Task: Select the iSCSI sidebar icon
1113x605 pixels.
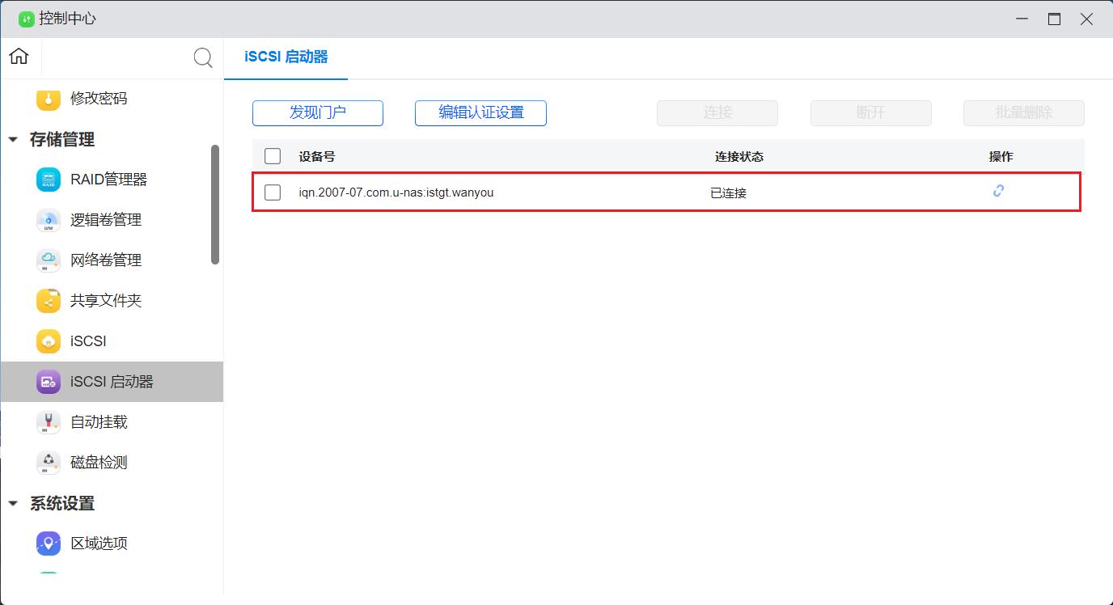Action: [48, 341]
